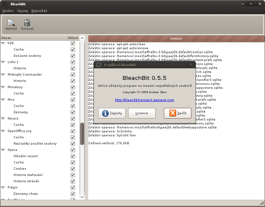Toggle the Miro Záznamy checkbox
Viewport: 265px width, 207px height.
click(73, 112)
